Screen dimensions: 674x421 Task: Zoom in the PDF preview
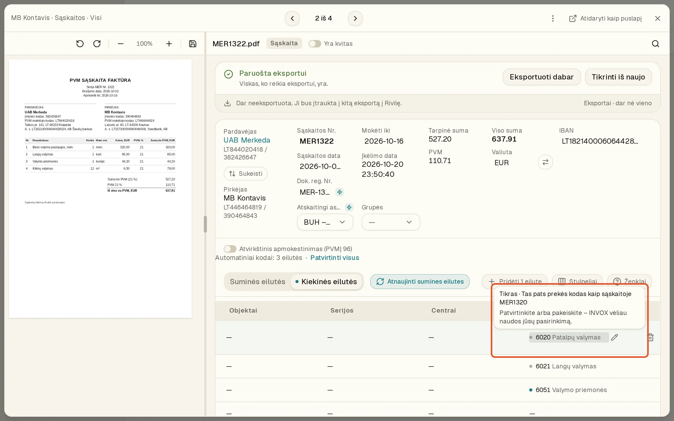[169, 44]
